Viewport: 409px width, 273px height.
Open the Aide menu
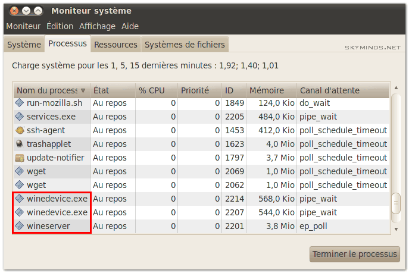tap(130, 26)
